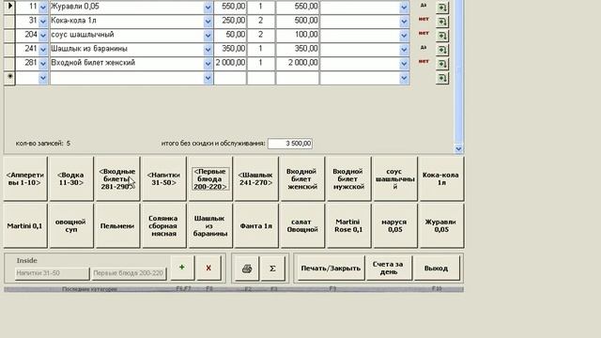
Task: Open item name dropdown for Входной билет женский
Action: point(208,64)
